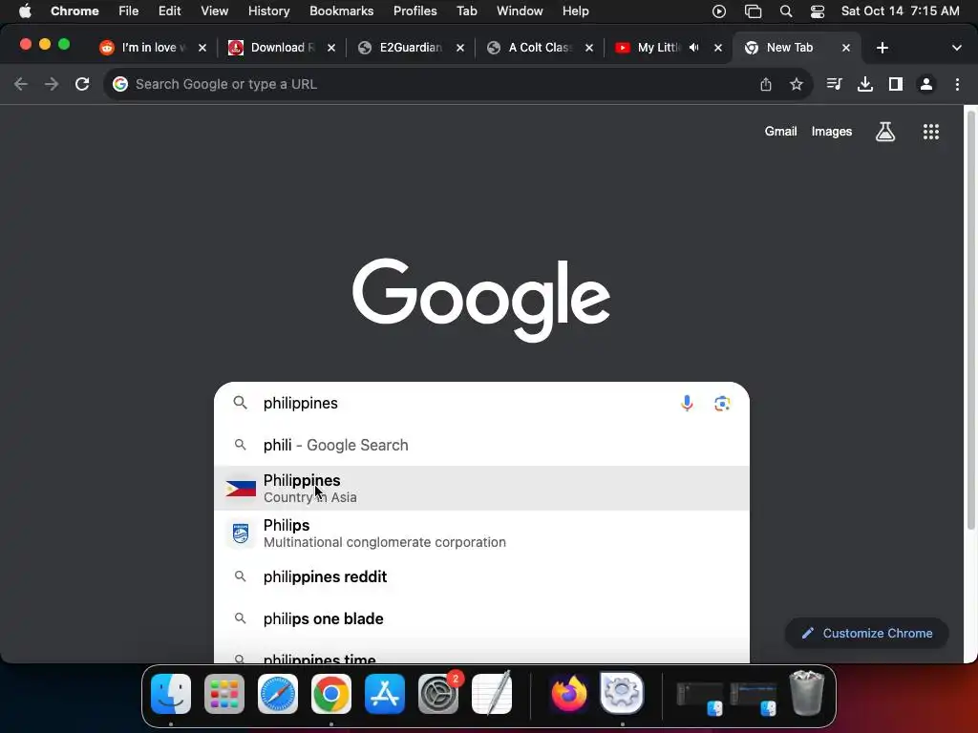Close the I'm in love Reddit tab
The height and width of the screenshot is (733, 978).
tap(202, 48)
